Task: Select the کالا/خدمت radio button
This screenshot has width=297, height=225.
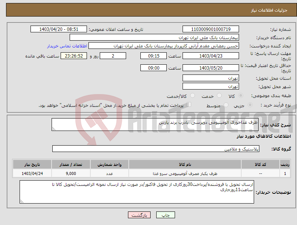Action: 192,96
